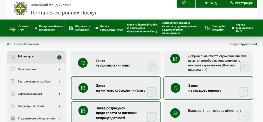Open Заява на житлову субсидію чи пільгу
Screen dimensions: 263x122
(116, 88)
